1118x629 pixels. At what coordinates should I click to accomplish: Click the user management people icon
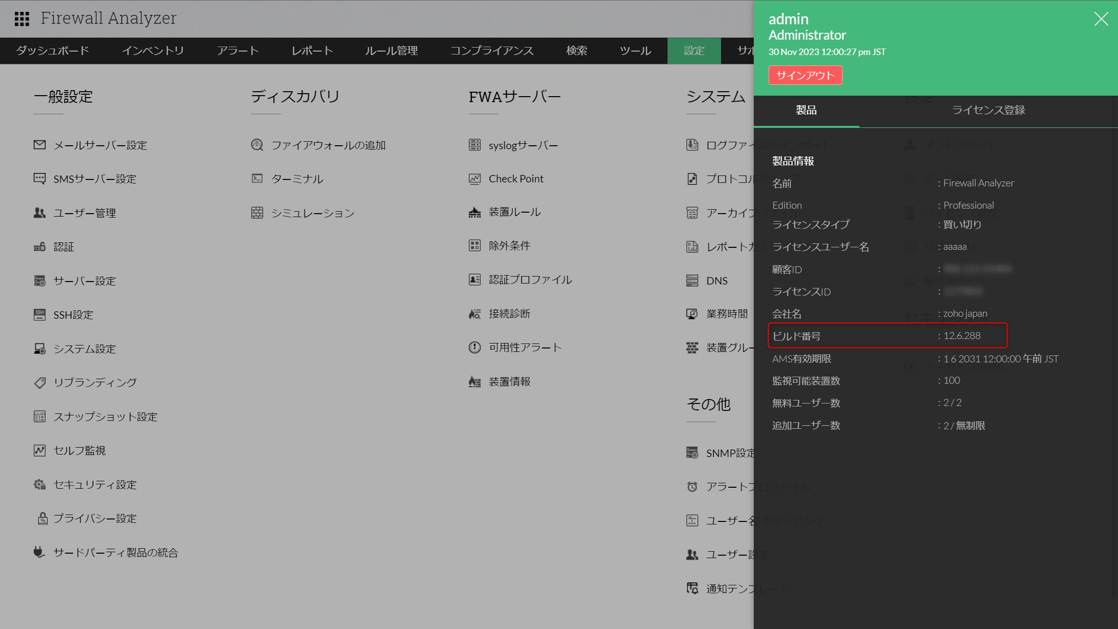[x=40, y=213]
